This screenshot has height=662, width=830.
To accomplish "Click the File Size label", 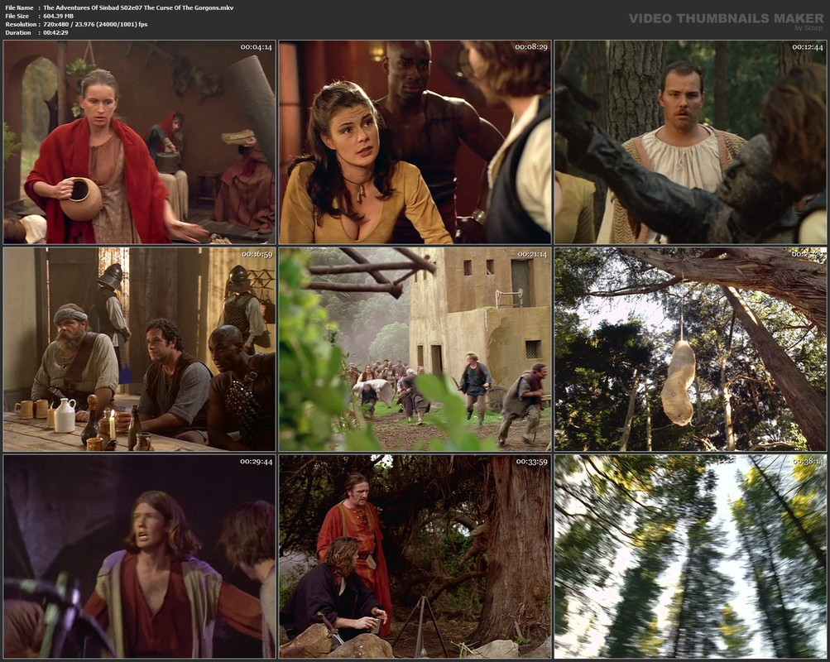I will click(x=17, y=16).
